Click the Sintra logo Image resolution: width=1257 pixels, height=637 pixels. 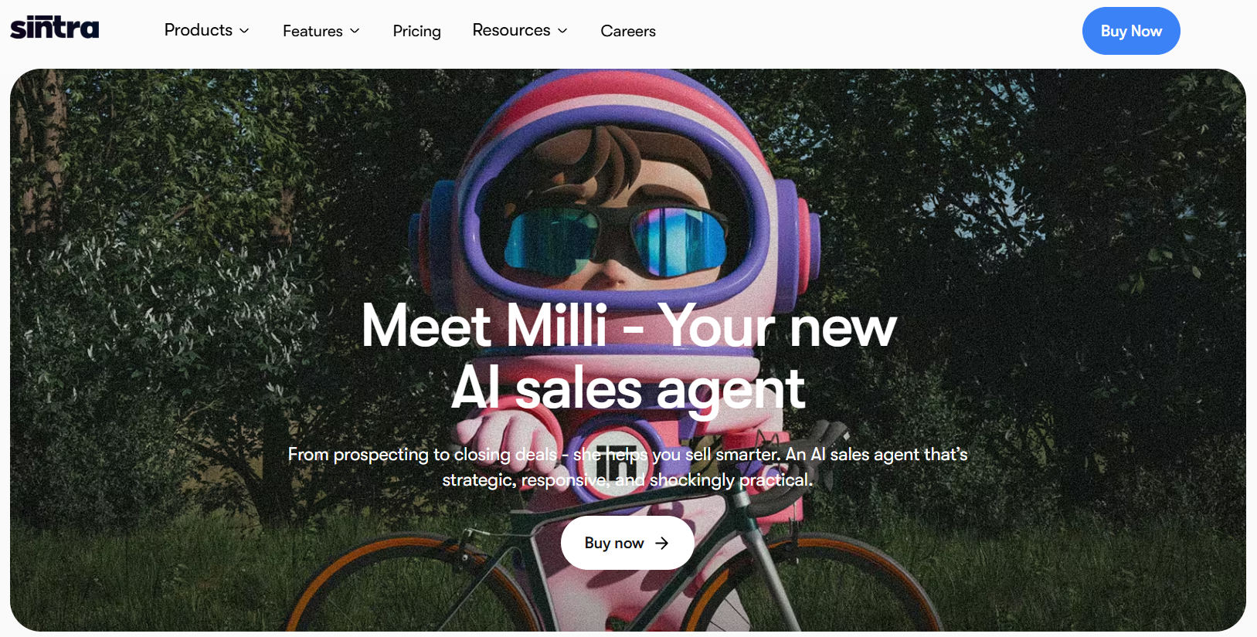(x=54, y=29)
